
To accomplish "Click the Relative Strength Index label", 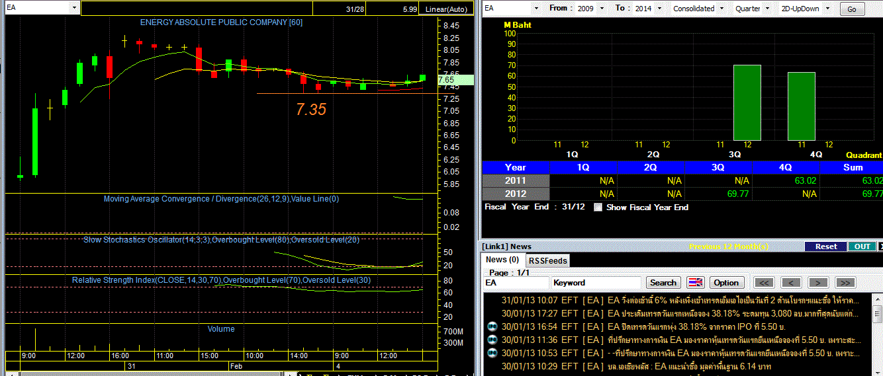I will tap(221, 280).
